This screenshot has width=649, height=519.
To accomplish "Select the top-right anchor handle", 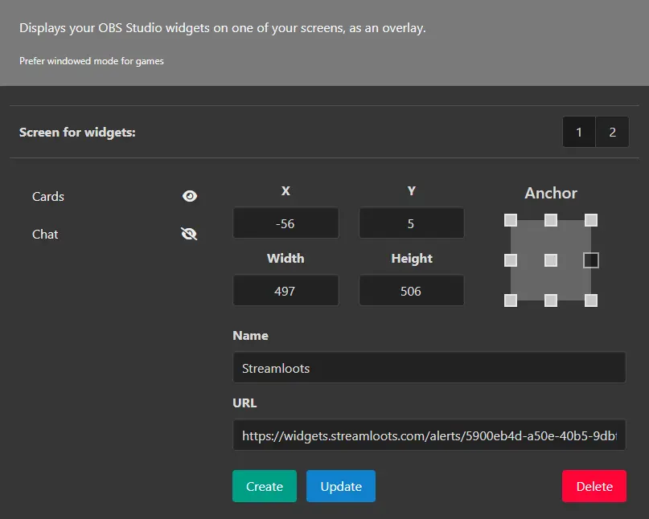I will coord(592,219).
